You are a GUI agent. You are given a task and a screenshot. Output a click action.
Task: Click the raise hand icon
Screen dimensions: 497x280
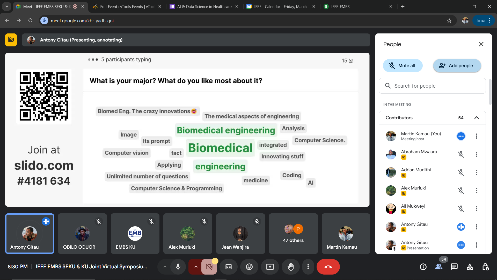291,267
